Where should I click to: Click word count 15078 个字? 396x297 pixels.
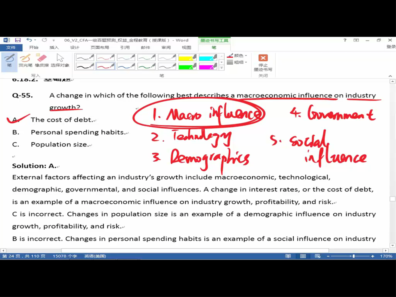[65, 256]
